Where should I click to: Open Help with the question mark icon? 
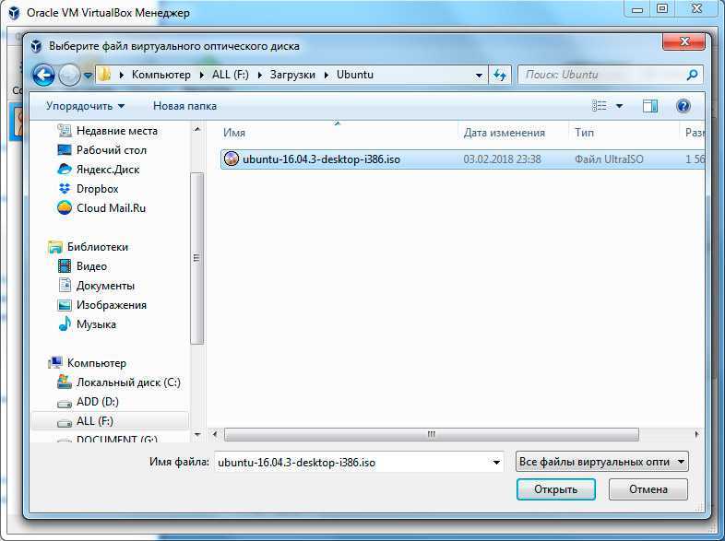[x=683, y=106]
